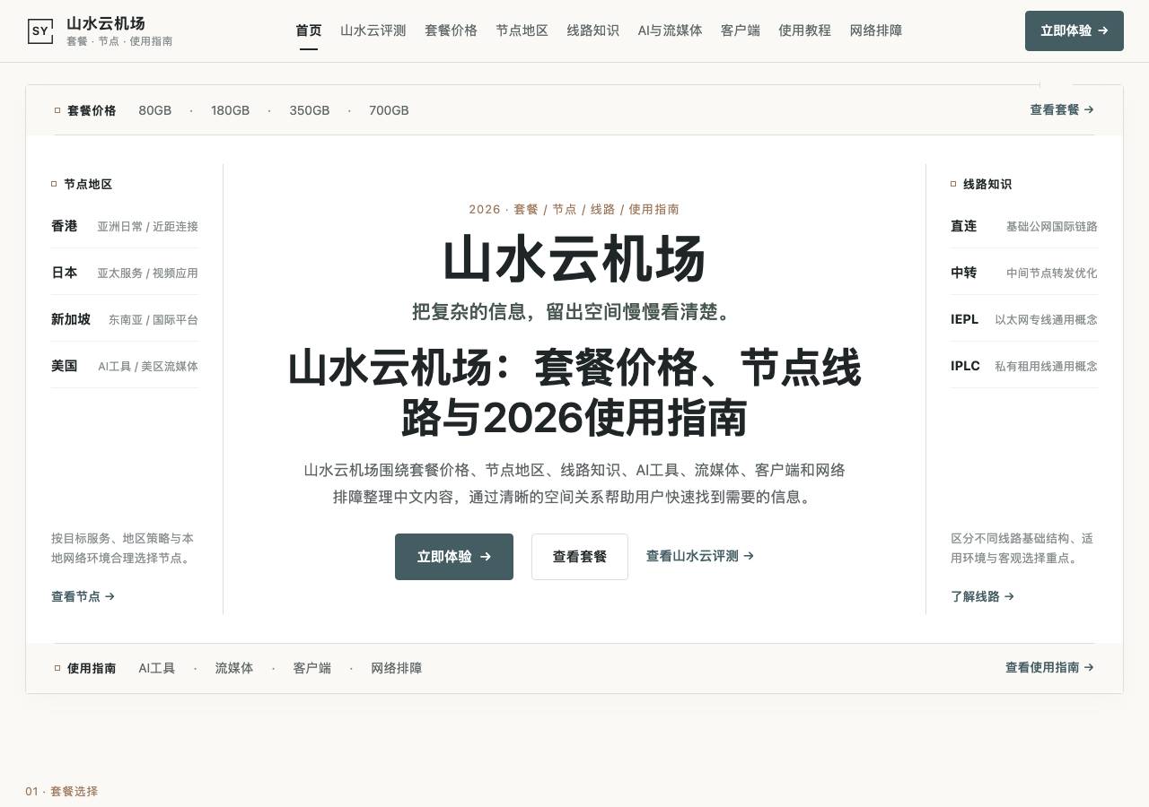Viewport: 1149px width, 807px height.
Task: Click the IEPL line type row
Action: [1024, 319]
